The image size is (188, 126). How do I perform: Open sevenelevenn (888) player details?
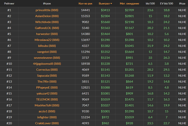tap(47, 58)
